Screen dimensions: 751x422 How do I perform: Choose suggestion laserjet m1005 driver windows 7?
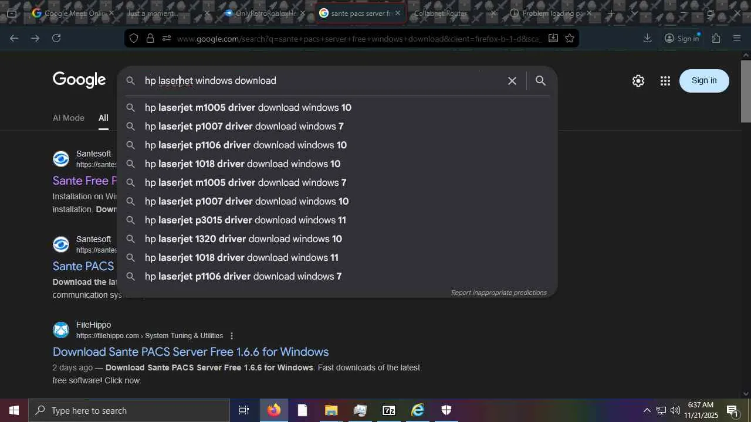[337, 183]
